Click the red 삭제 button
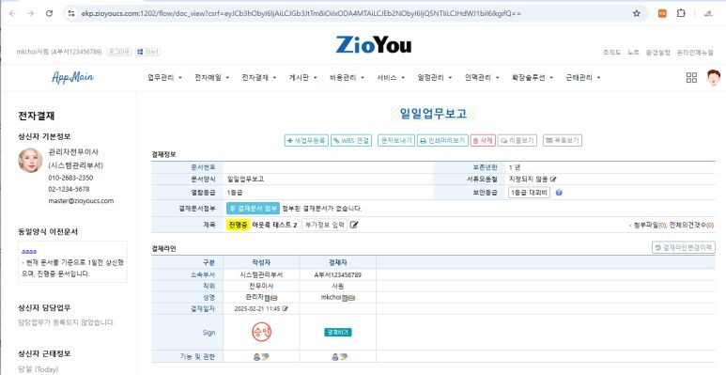 point(483,140)
